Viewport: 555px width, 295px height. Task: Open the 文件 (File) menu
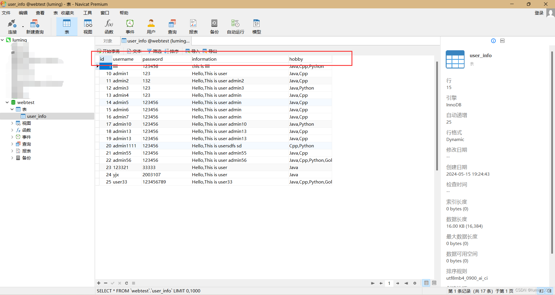click(6, 13)
